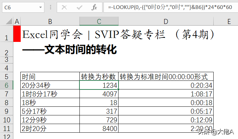The height and width of the screenshot is (139, 238).
Task: Click header cell '转换为秒数'
Action: (99, 76)
